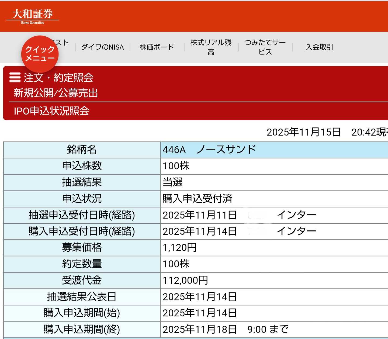
Task: Open the hamburger menu icon beside 注文・約定照会
Action: tap(15, 77)
